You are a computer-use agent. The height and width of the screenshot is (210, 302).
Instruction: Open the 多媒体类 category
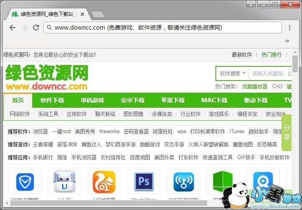click(162, 114)
